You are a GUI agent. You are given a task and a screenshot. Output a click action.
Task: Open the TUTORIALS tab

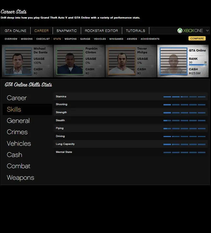click(x=135, y=31)
